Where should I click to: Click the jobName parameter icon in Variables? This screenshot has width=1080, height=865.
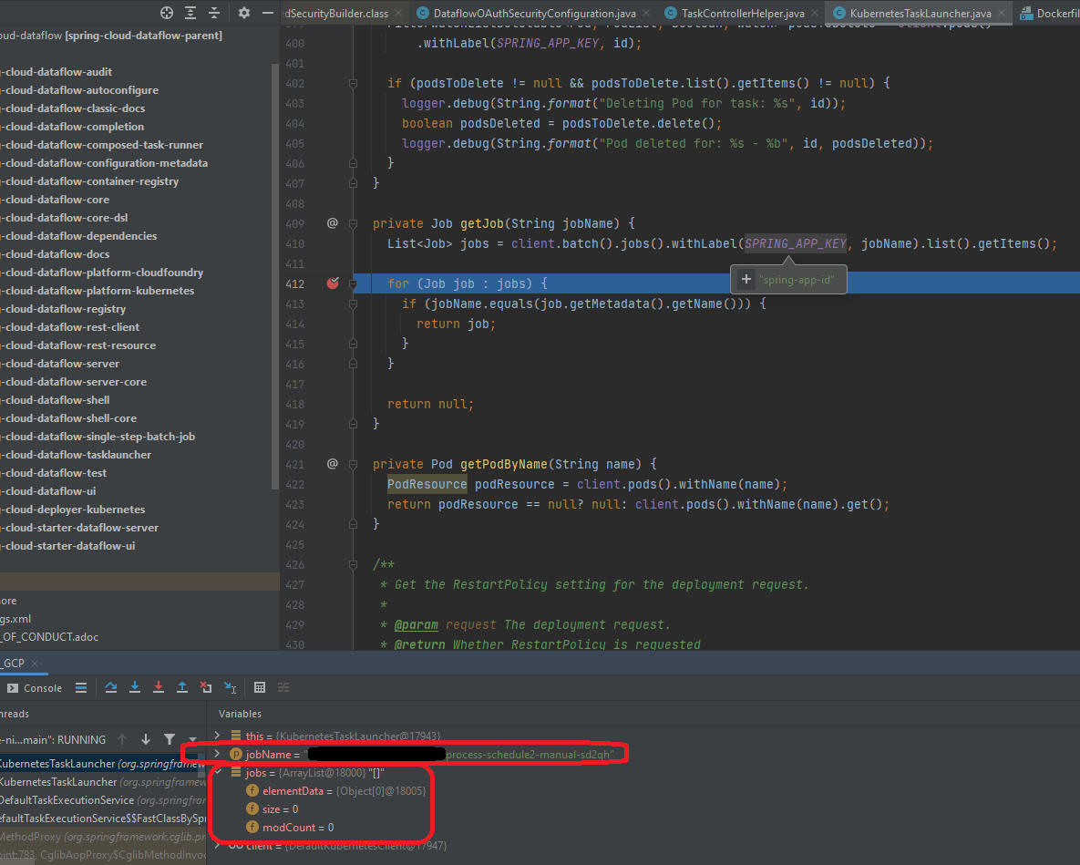pos(235,754)
